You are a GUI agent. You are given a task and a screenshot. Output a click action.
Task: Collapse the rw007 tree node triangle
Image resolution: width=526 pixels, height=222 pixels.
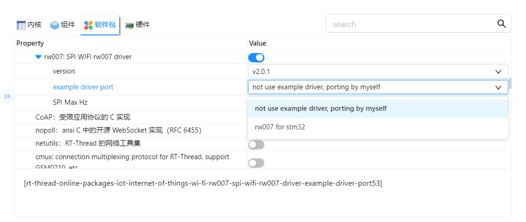click(38, 57)
